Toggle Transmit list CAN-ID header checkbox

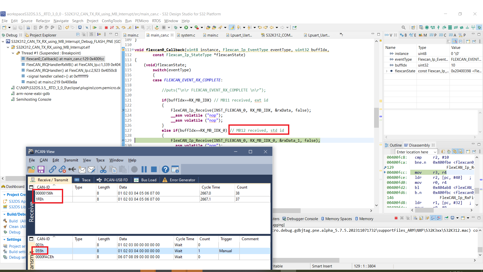[x=31, y=239]
